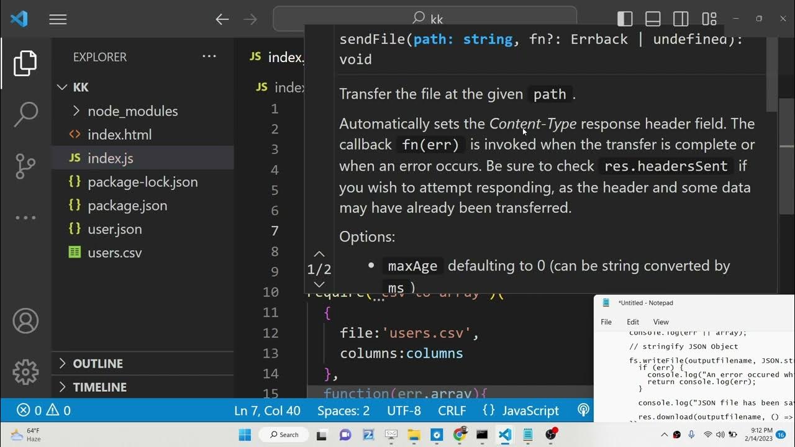Open users.csv in the explorer
Viewport: 795px width, 447px height.
114,253
